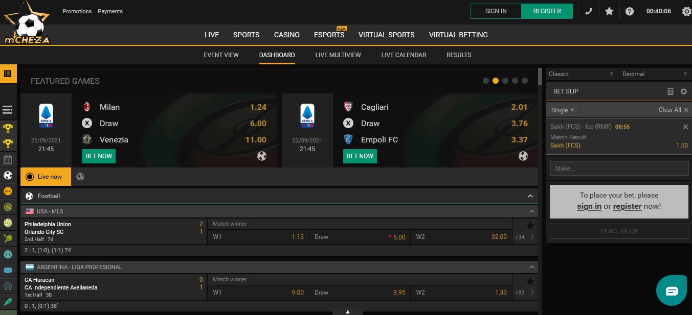Click the sign in link in bet slip
The height and width of the screenshot is (315, 692).
(x=589, y=206)
